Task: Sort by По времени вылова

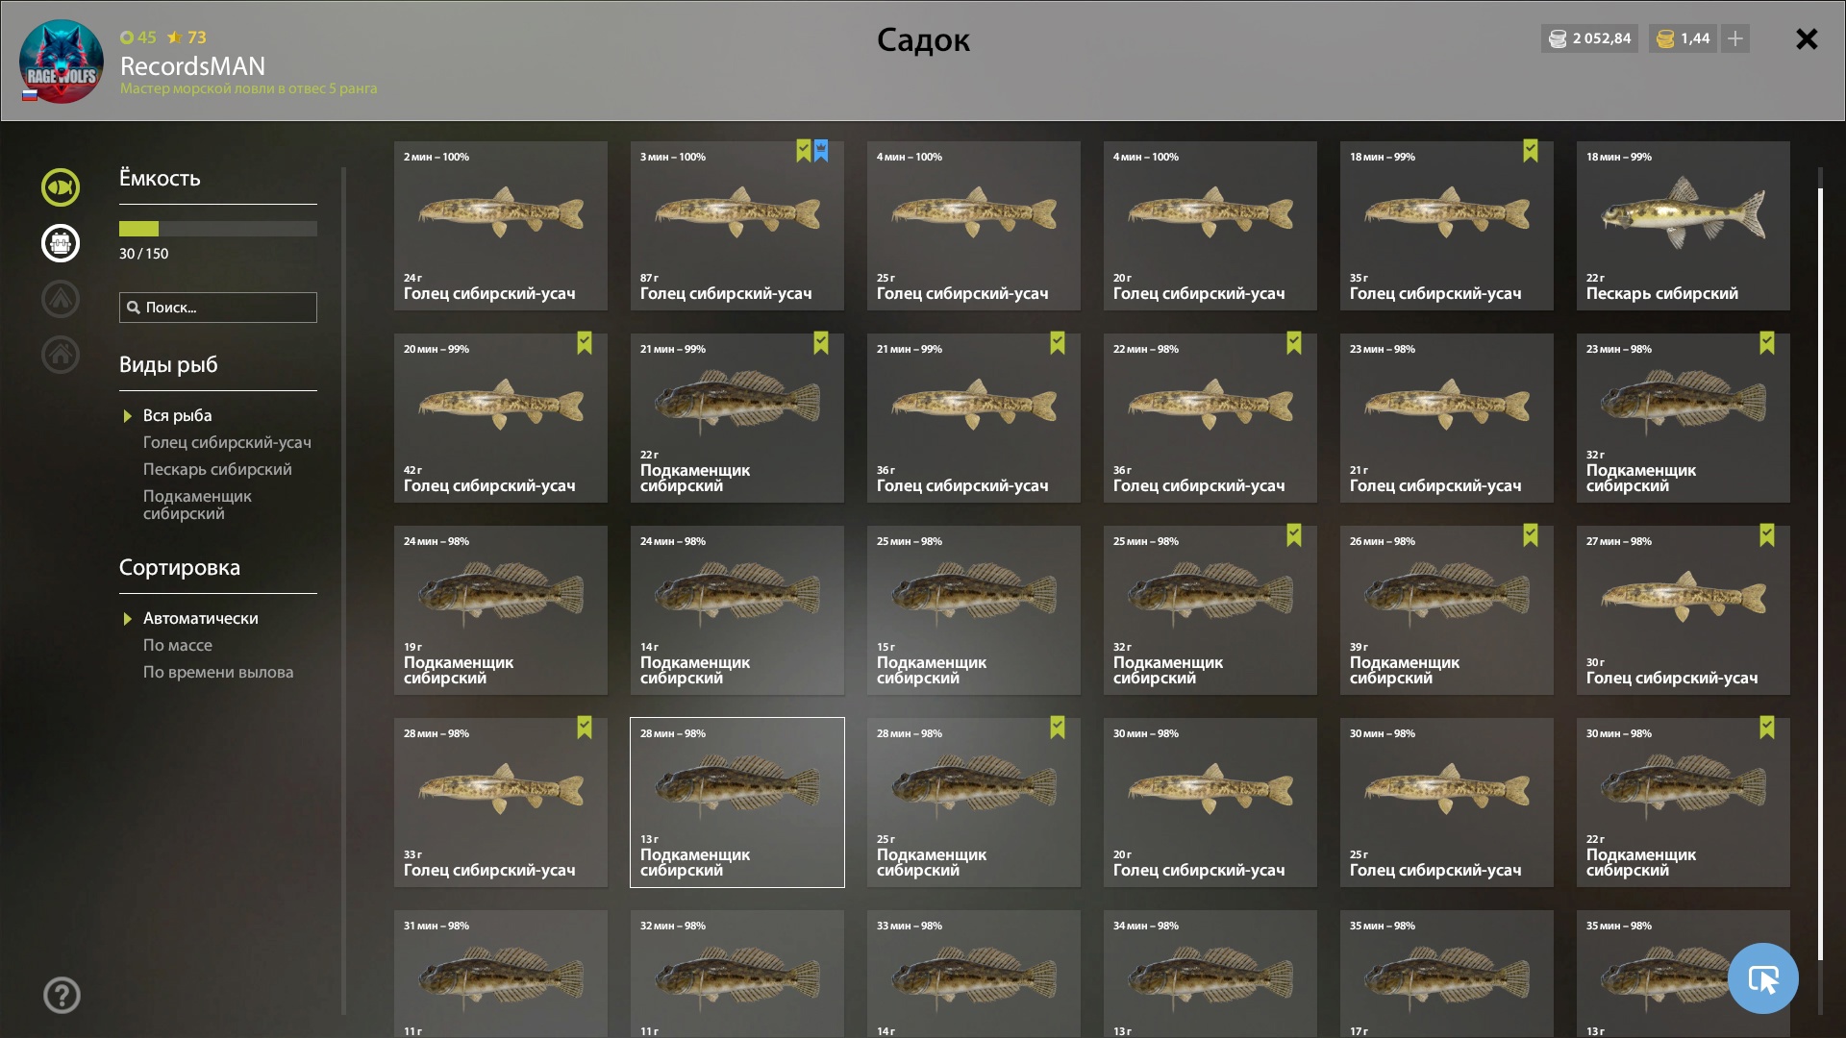Action: pos(218,672)
